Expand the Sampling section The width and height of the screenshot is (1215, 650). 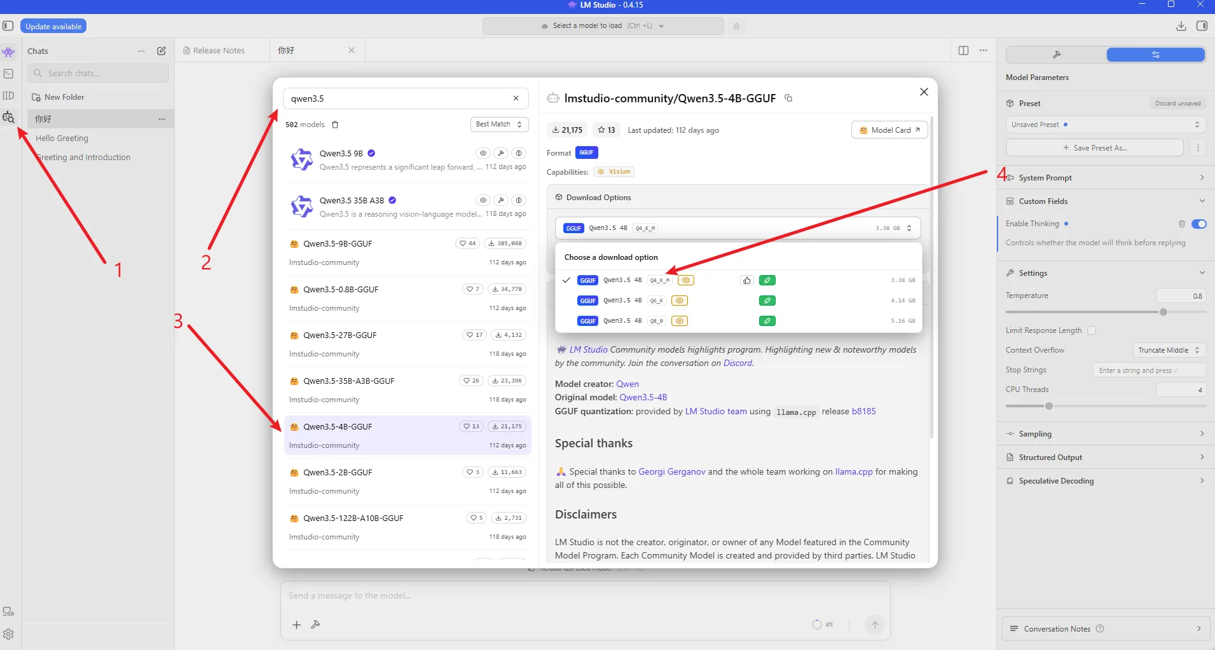coord(1106,434)
